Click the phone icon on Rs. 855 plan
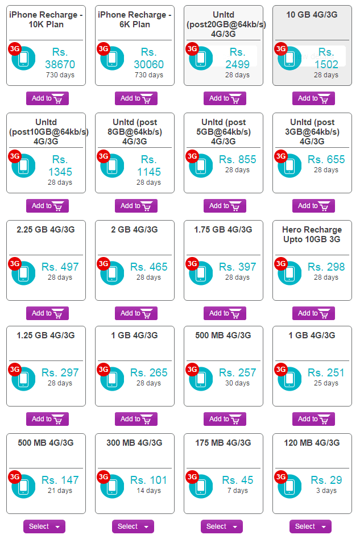 (x=201, y=166)
